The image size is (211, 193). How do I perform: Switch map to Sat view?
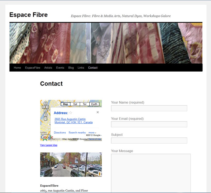[x=75, y=104]
